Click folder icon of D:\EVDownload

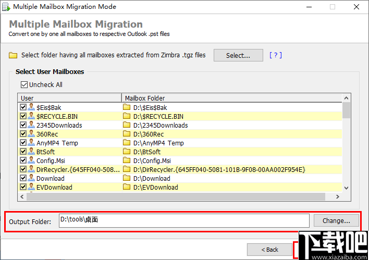pos(127,187)
